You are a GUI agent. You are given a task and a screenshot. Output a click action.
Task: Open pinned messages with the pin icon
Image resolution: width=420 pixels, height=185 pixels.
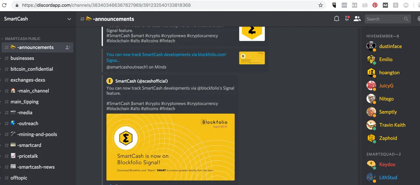click(x=347, y=19)
